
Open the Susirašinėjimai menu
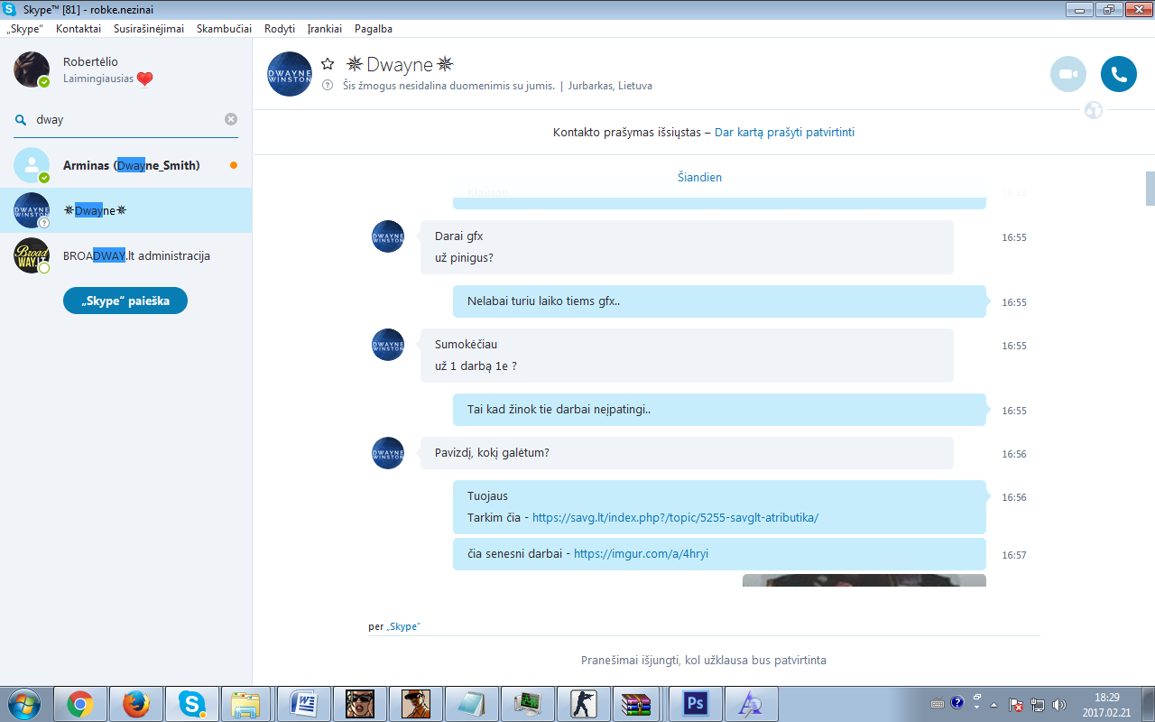tap(149, 29)
